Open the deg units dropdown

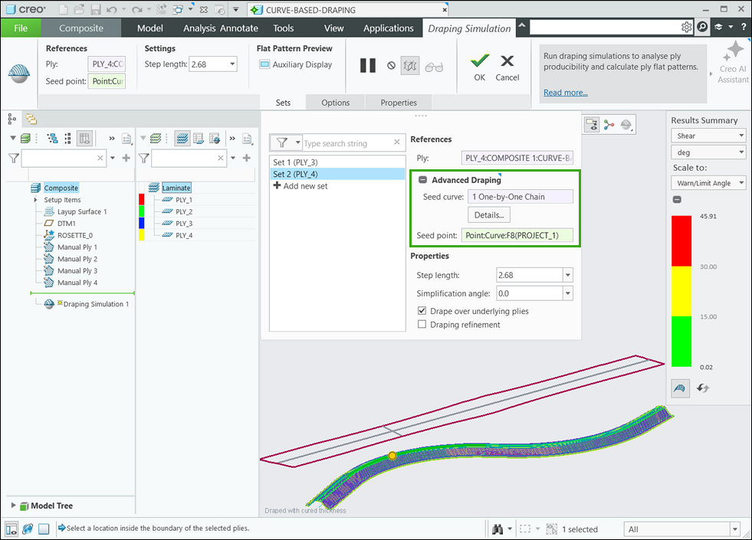point(708,152)
